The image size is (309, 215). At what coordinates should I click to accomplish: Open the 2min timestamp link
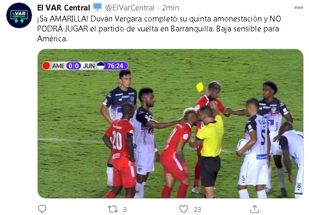click(x=170, y=8)
